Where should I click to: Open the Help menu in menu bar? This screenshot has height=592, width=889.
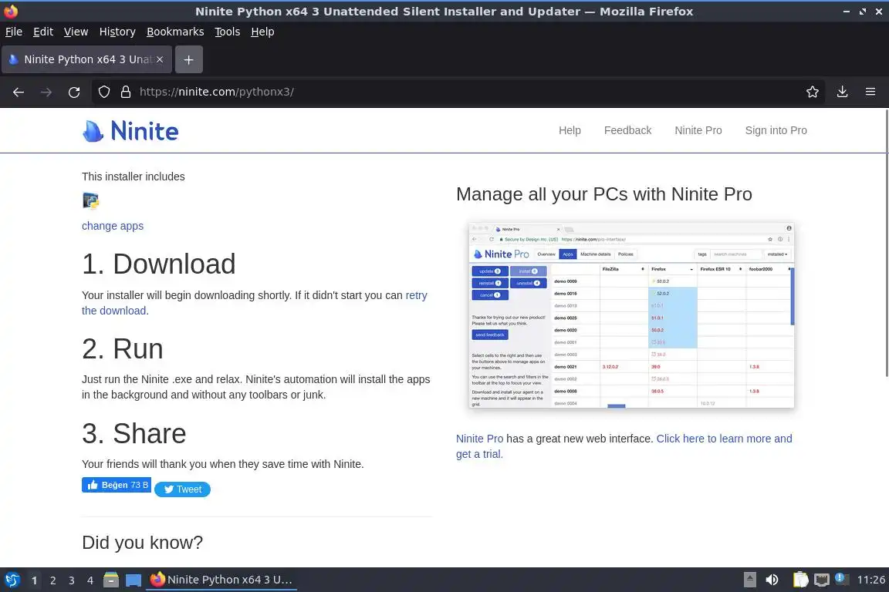pyautogui.click(x=262, y=32)
